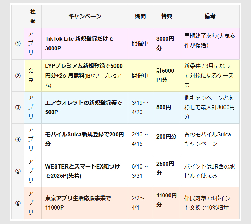This screenshot has height=224, width=251.
Task: Click the period 2/2～4/1
Action: tap(138, 203)
